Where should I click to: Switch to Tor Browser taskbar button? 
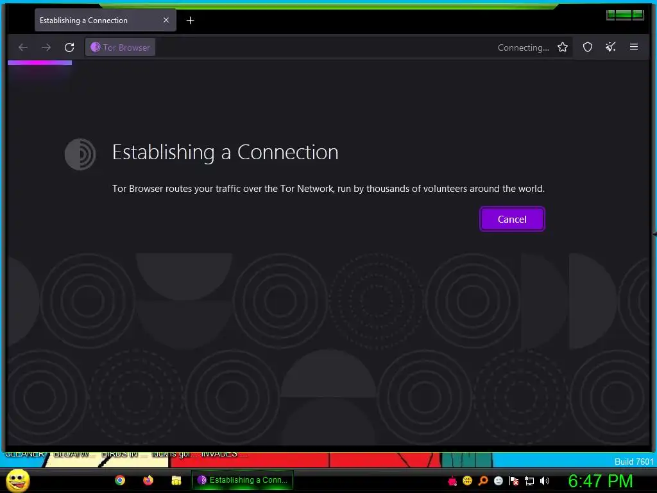click(242, 480)
